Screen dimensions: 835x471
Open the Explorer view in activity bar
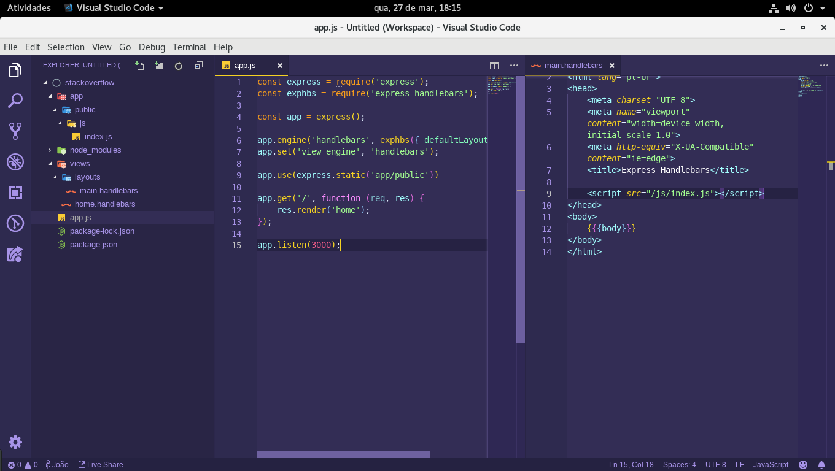pyautogui.click(x=15, y=71)
